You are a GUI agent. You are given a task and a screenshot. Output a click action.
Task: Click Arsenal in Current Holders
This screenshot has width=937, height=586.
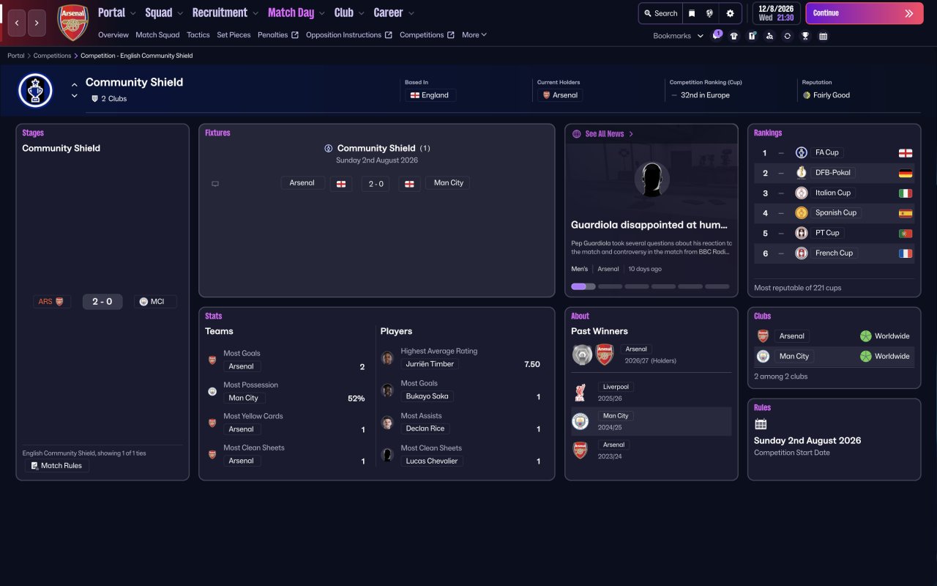(x=560, y=95)
